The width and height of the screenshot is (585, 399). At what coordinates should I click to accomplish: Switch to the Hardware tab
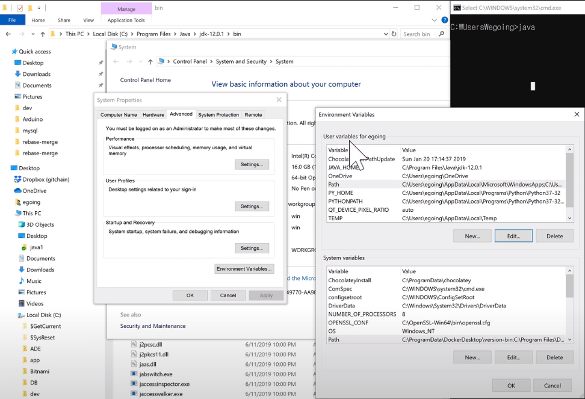153,115
